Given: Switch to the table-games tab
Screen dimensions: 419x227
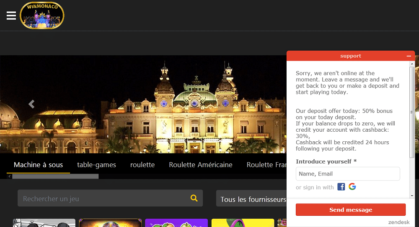Looking at the screenshot, I should coord(96,165).
